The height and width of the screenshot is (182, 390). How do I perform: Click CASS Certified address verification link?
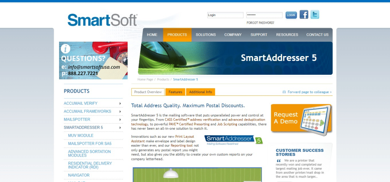[193, 120]
